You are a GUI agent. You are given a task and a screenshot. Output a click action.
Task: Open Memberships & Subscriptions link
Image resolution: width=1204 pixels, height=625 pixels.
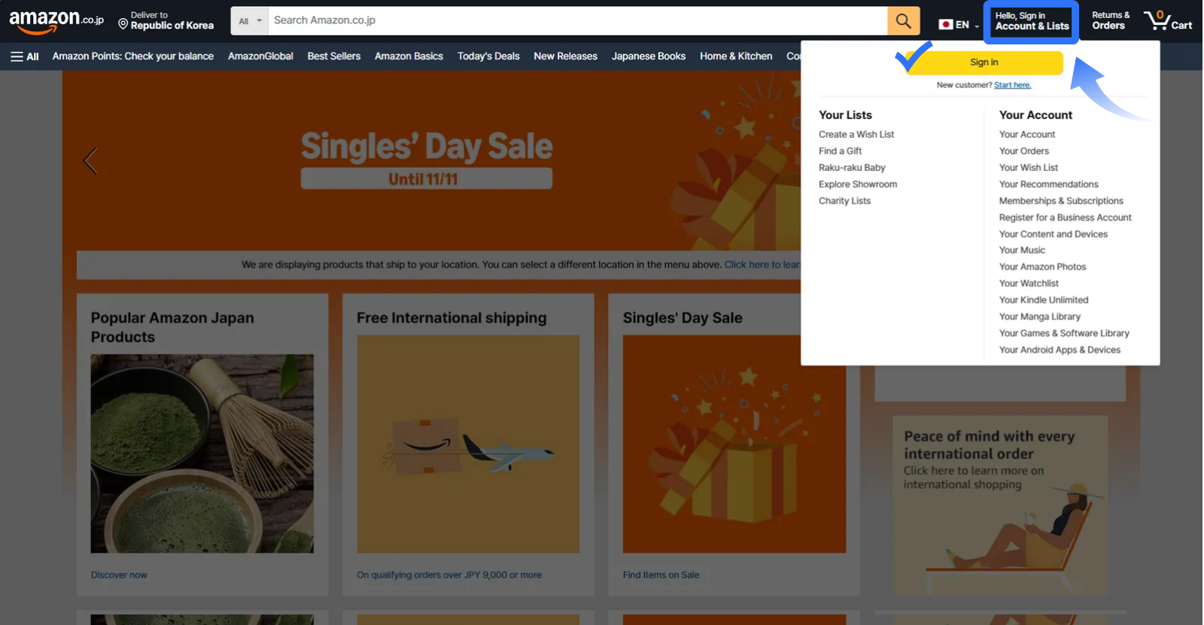coord(1061,201)
